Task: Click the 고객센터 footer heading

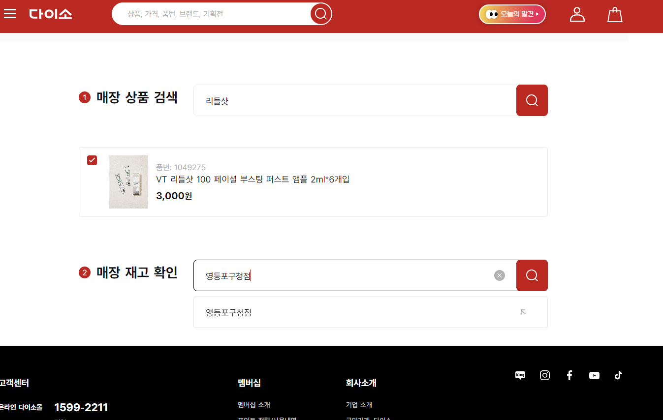Action: 14,383
